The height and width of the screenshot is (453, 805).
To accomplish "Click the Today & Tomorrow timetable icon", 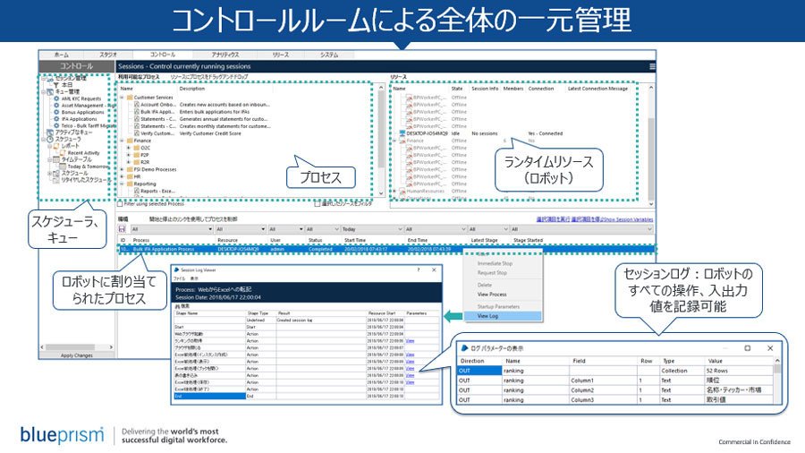I will 63,167.
